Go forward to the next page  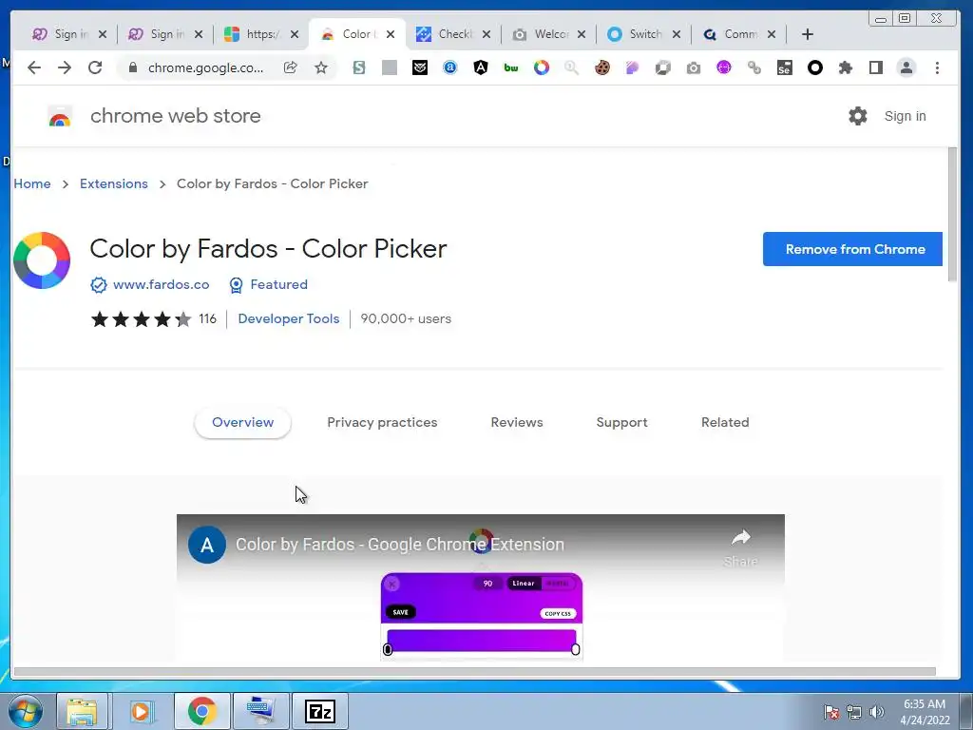pyautogui.click(x=65, y=67)
